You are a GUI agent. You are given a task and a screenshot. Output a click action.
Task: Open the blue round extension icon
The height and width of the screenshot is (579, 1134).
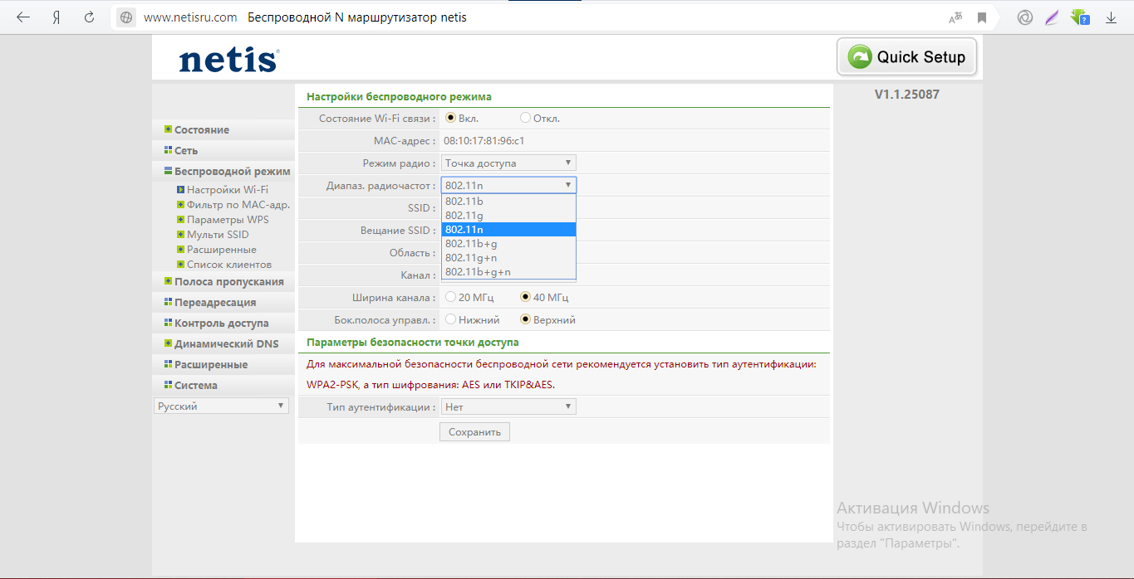click(1025, 17)
